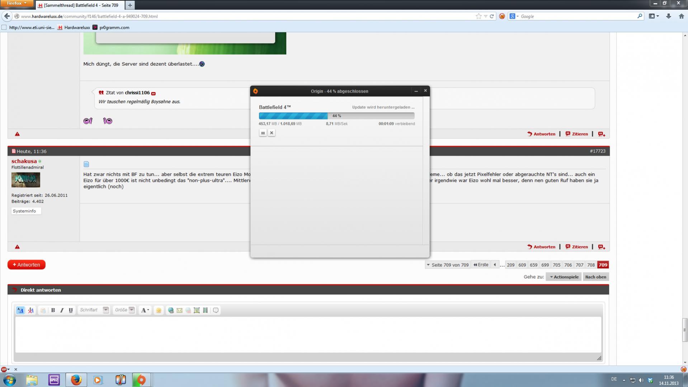This screenshot has height=387, width=688.
Task: Open the smiley insert menu
Action: pos(159,310)
